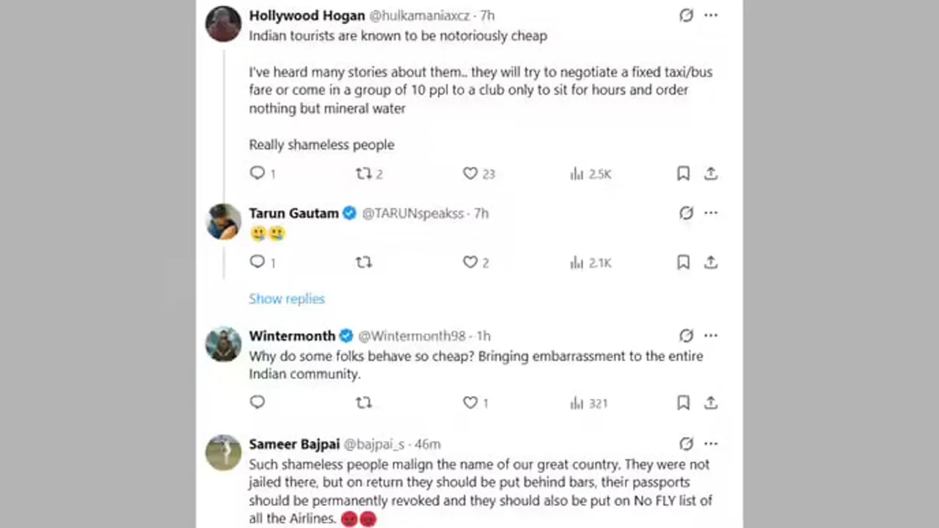Like Tarun Gautam's emoji reply

(470, 263)
